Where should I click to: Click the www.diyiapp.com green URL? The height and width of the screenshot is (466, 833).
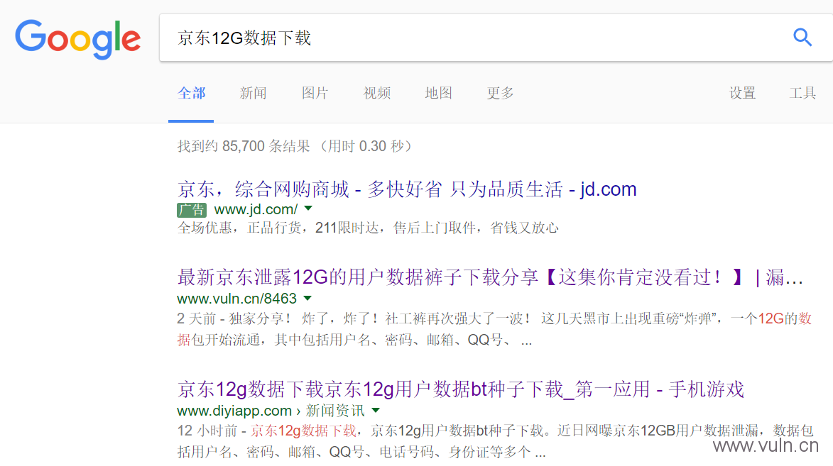[x=234, y=411]
